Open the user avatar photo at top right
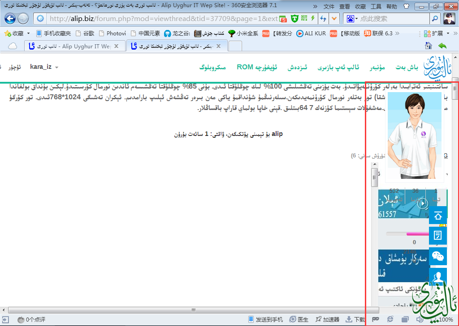The image size is (459, 326). (449, 19)
